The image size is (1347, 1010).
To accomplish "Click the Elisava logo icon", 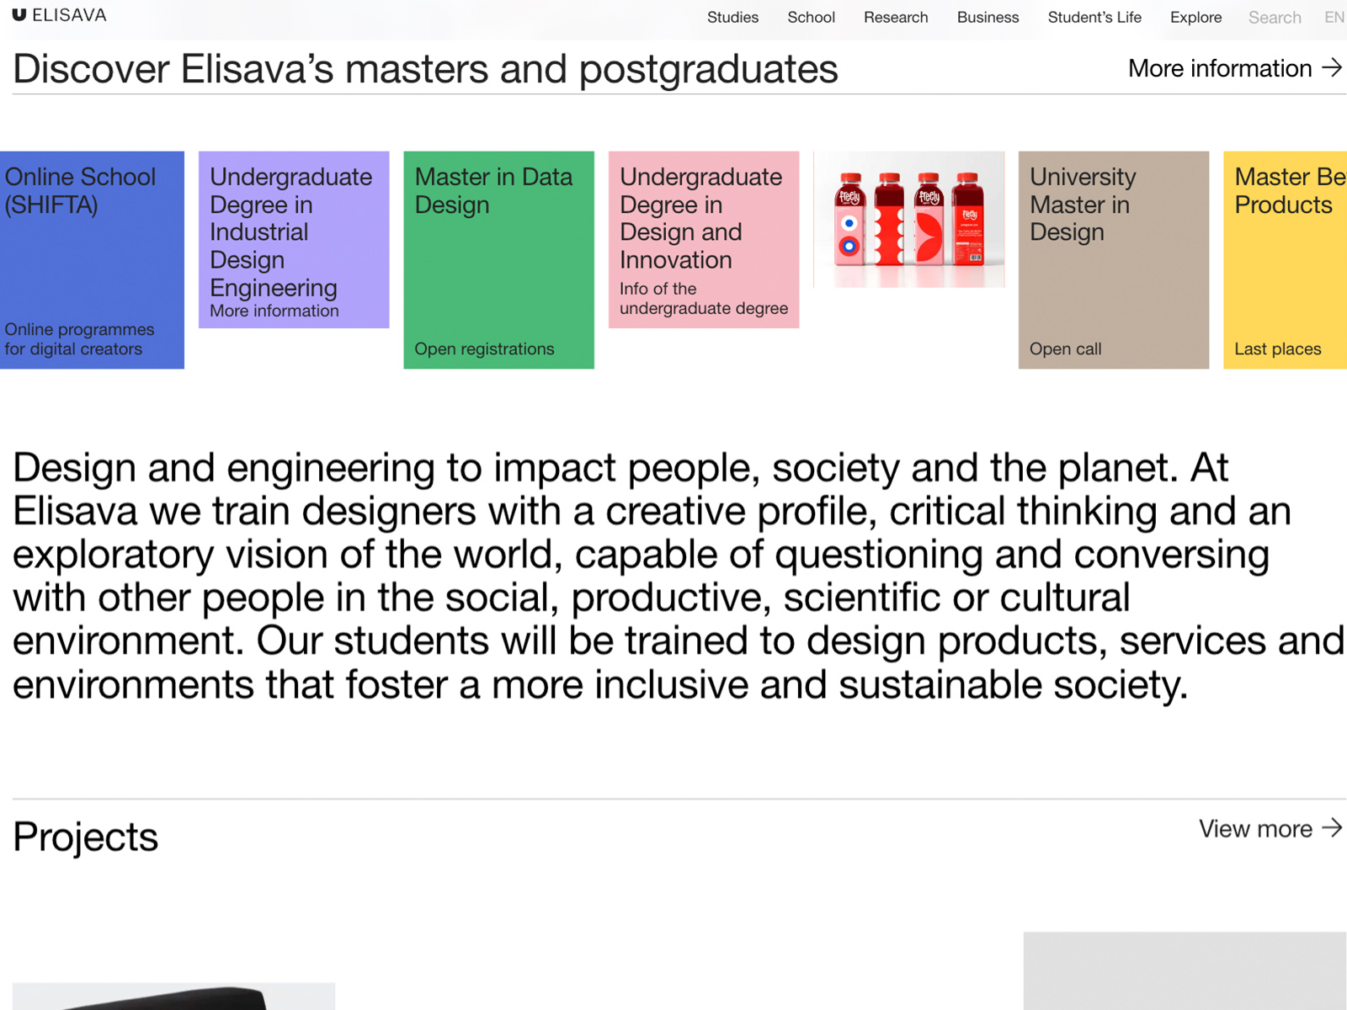I will 19,15.
